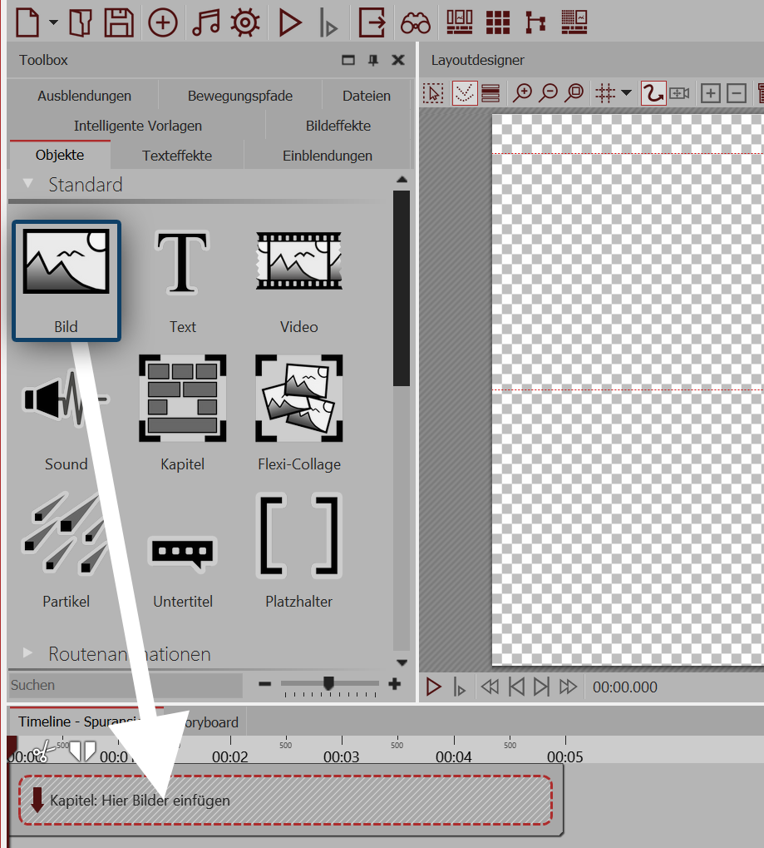Viewport: 764px width, 848px height.
Task: Click the Kapitel object icon
Action: pos(182,399)
